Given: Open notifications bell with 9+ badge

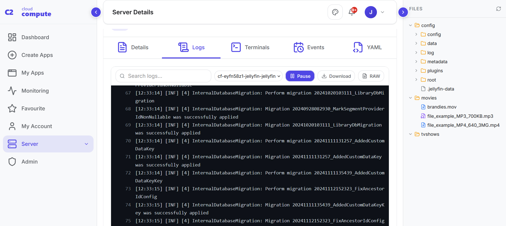Looking at the screenshot, I should pos(352,12).
